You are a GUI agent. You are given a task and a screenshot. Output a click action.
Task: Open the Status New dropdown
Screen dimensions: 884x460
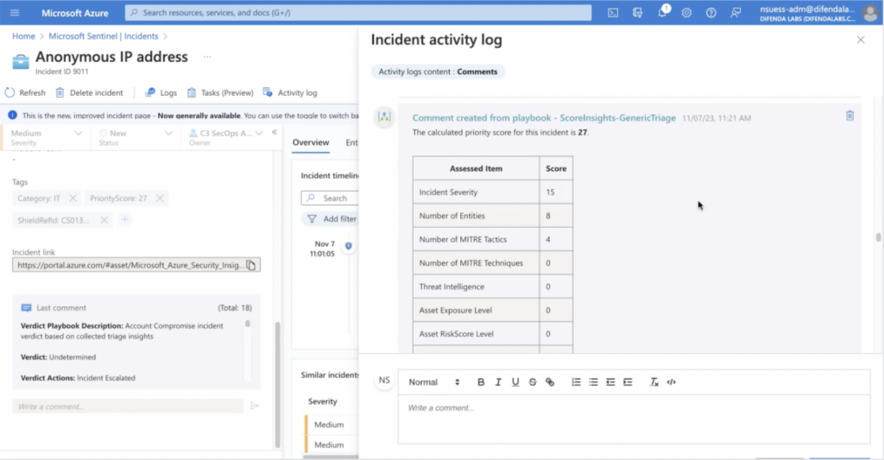click(x=136, y=137)
